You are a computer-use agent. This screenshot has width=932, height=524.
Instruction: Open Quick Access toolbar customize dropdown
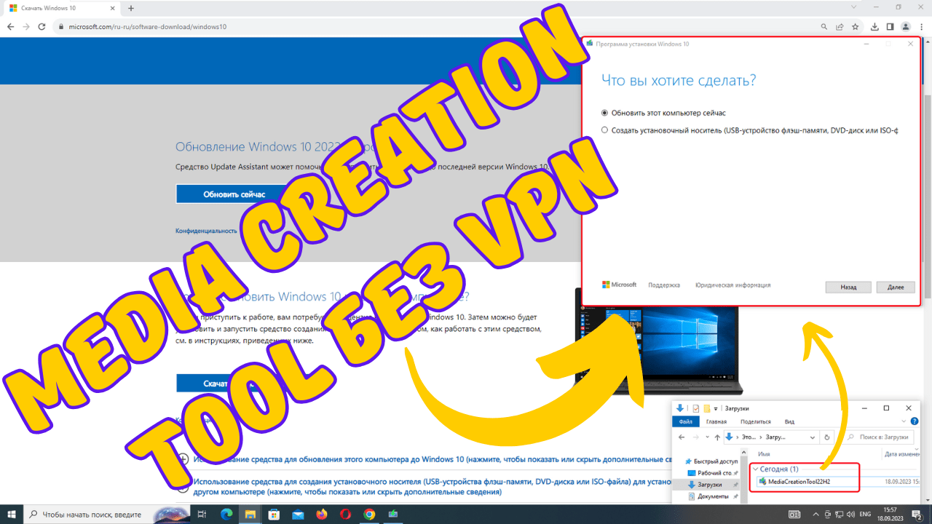(x=716, y=408)
